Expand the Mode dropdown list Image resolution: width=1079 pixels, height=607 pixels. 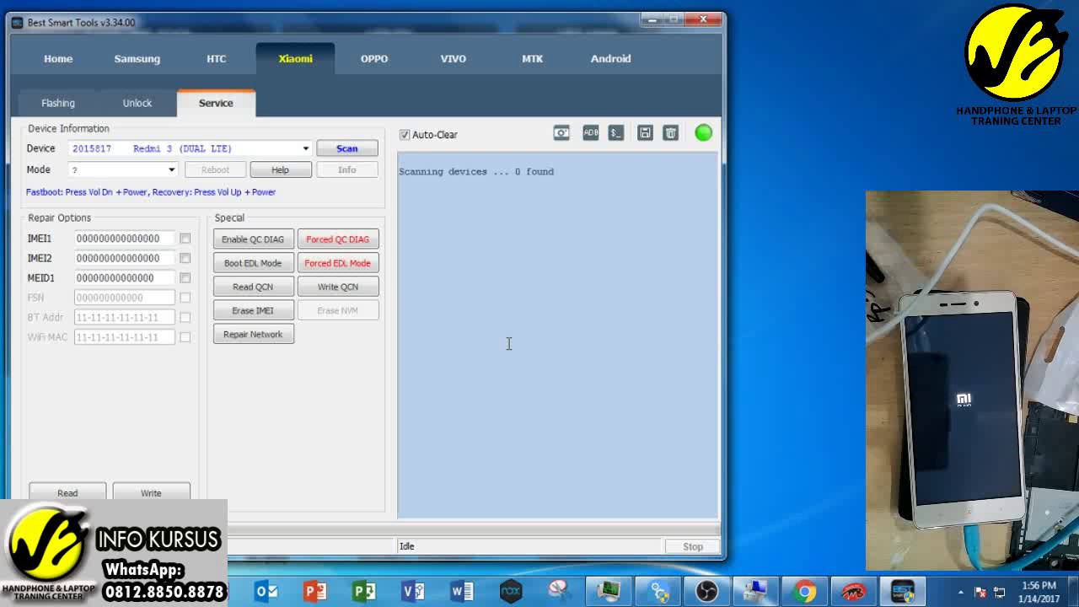pyautogui.click(x=171, y=169)
